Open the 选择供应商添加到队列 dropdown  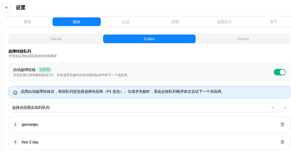[143, 107]
